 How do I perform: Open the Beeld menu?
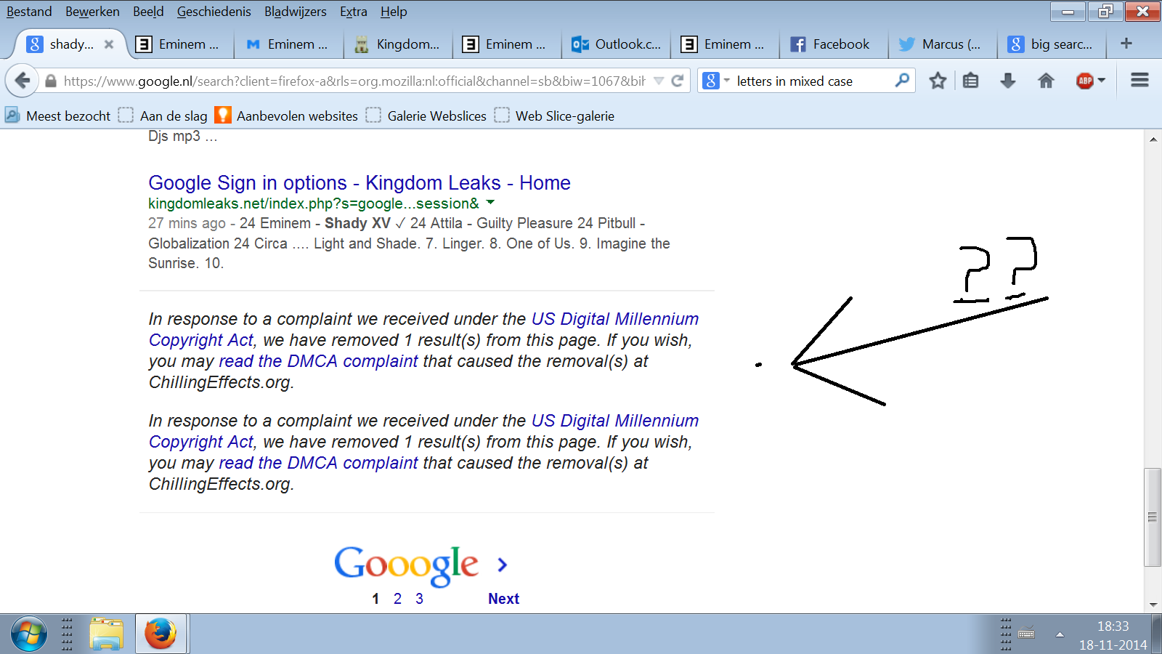pyautogui.click(x=148, y=12)
